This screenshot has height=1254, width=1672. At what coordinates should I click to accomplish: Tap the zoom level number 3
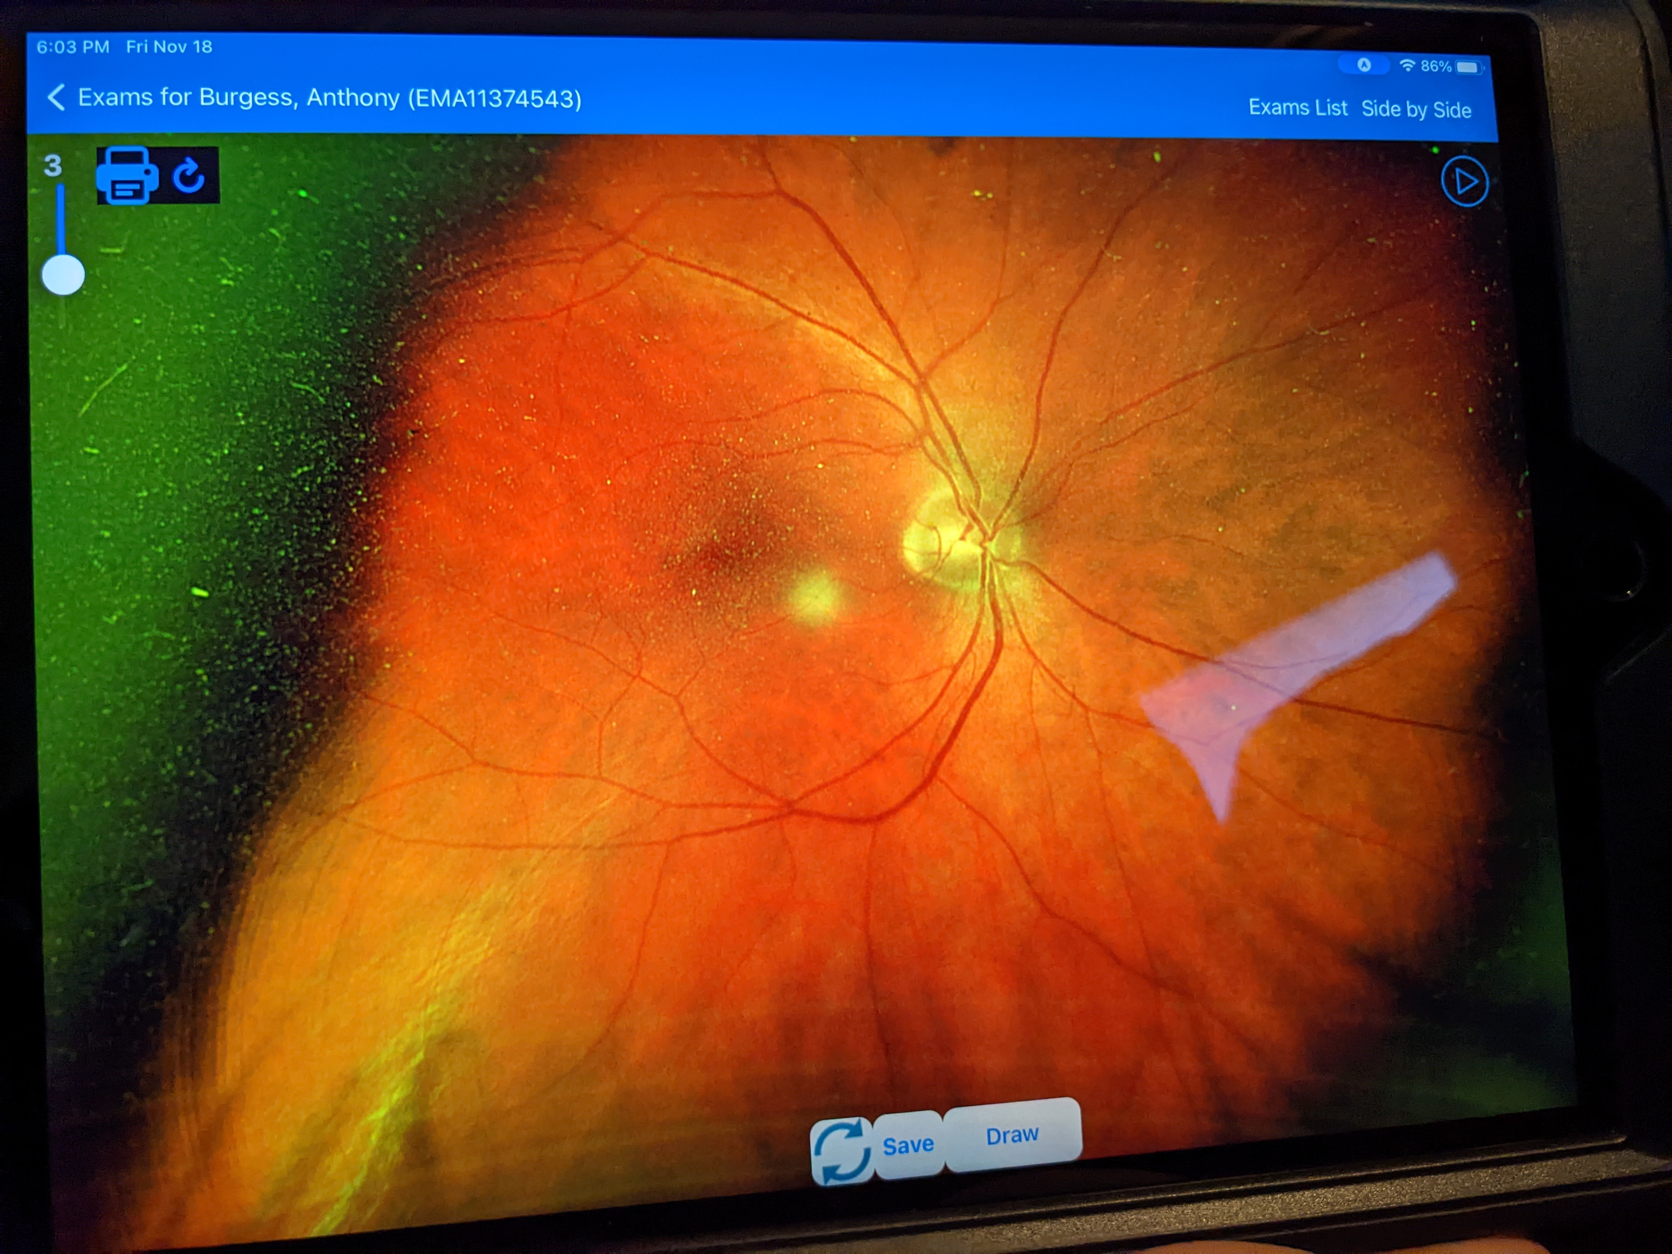(x=52, y=165)
